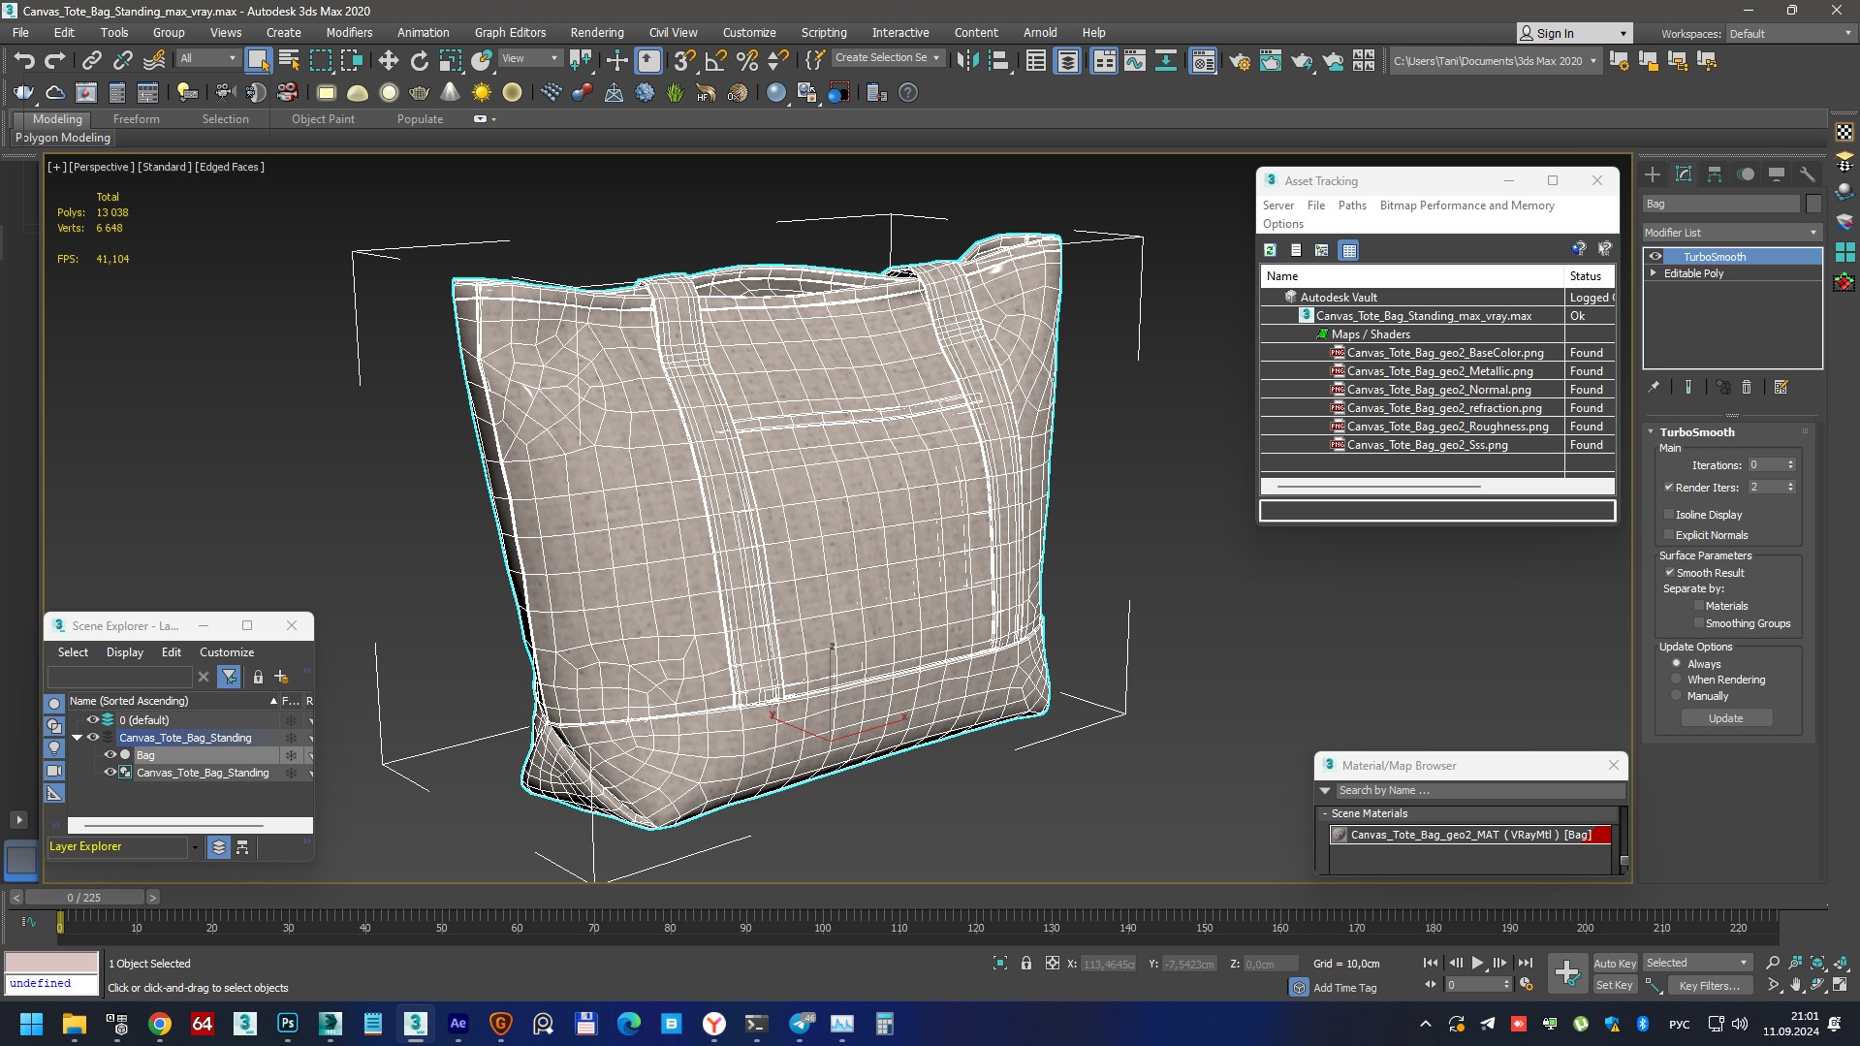Play the animation
Screen dimensions: 1860x1046
pyautogui.click(x=1477, y=963)
